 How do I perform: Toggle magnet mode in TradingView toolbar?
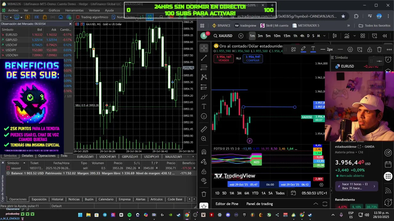[203, 152]
